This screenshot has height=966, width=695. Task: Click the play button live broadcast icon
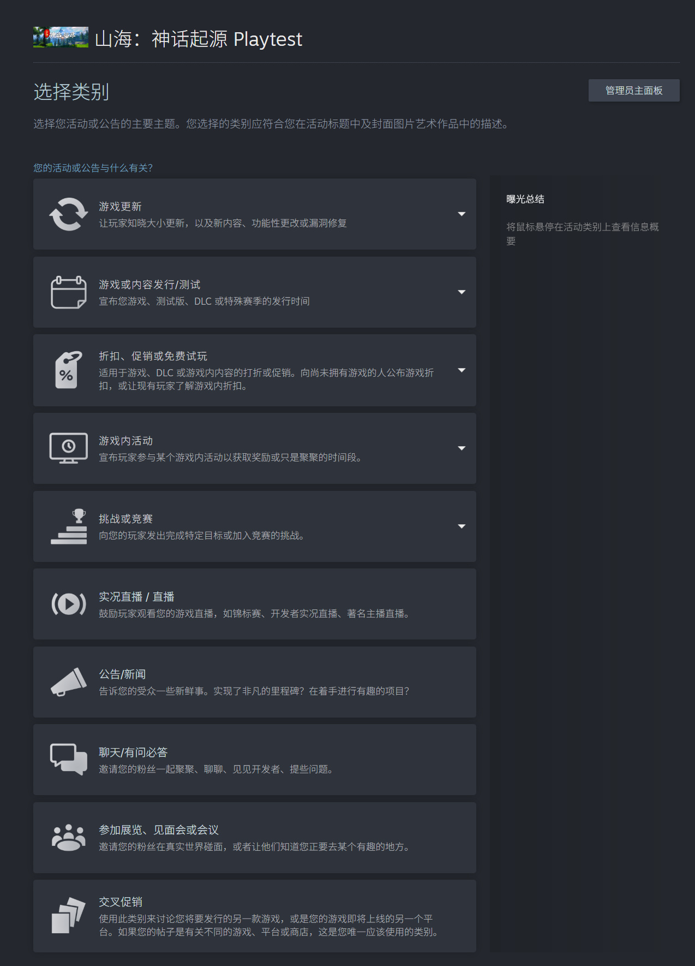click(x=69, y=604)
